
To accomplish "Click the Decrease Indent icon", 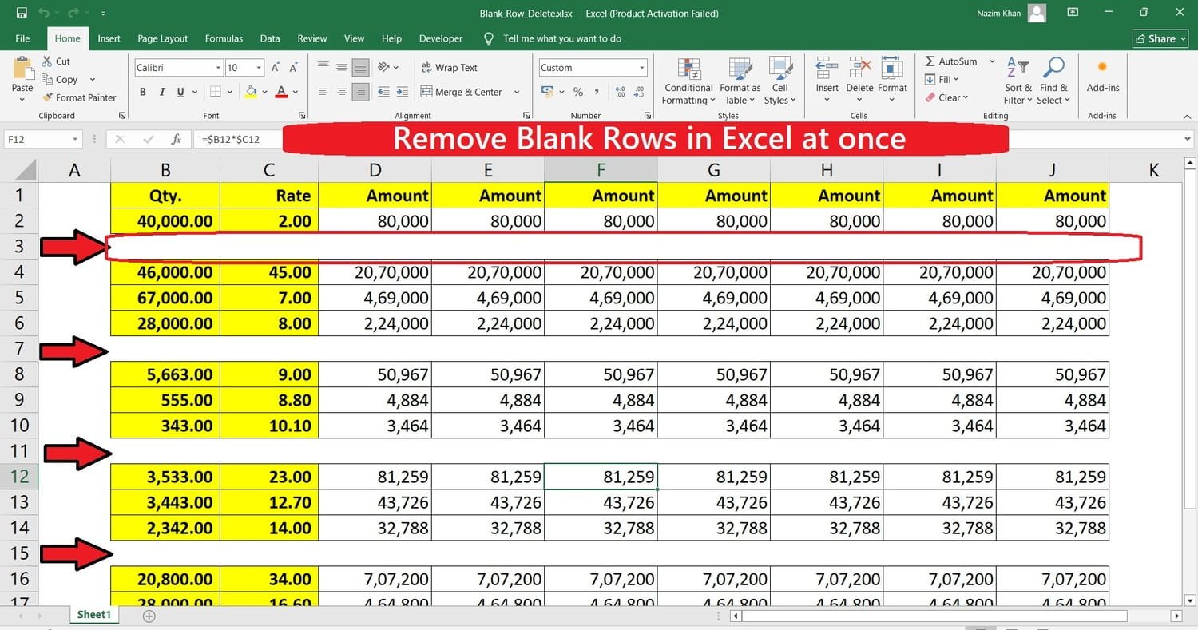I will click(x=383, y=92).
